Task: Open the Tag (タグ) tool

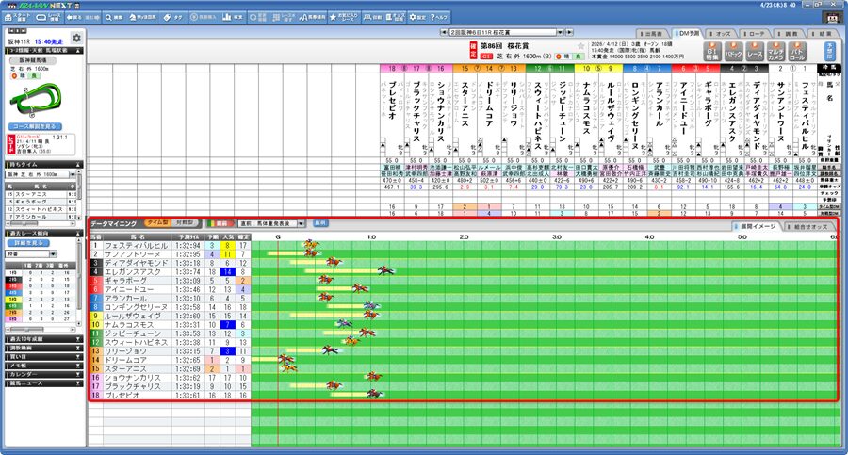Action: point(173,17)
